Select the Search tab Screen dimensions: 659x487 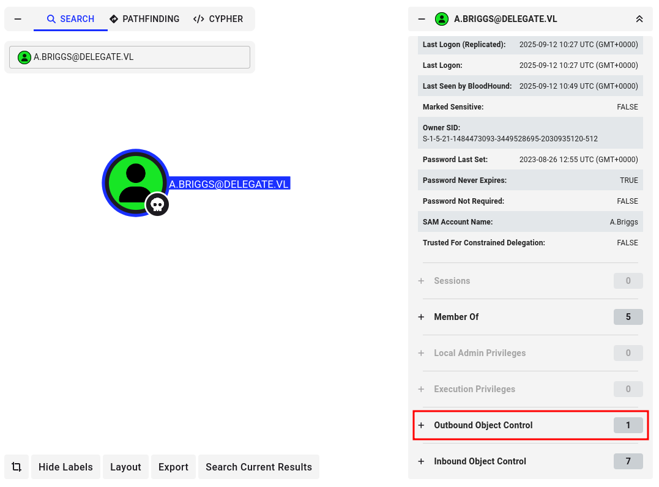(x=70, y=19)
